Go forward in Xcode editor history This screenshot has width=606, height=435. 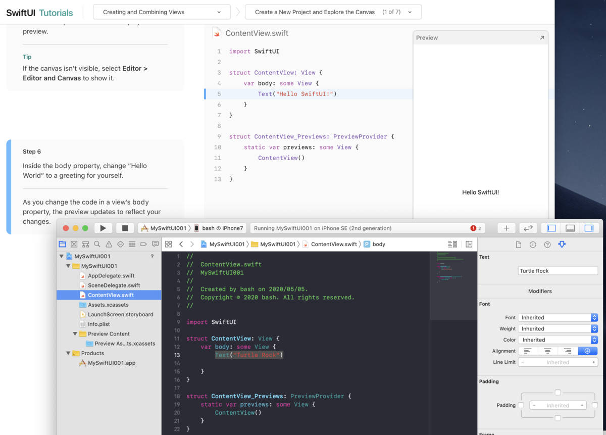coord(192,244)
